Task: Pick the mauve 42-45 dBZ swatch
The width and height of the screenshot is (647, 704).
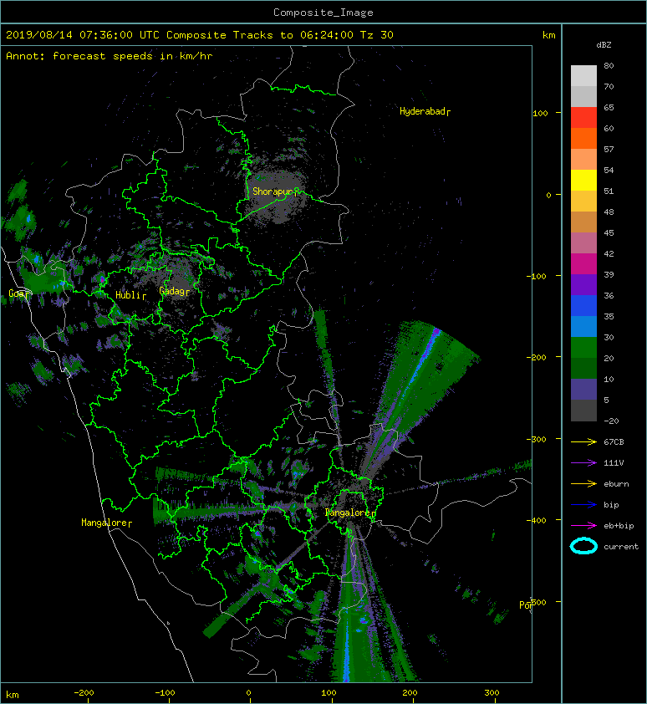Action: 583,242
